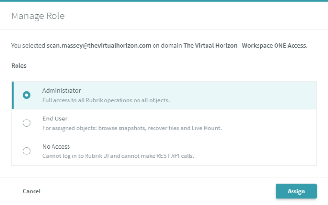Click the 'Full access to all Rubrik operations' description
The image size is (328, 205).
[x=106, y=100]
